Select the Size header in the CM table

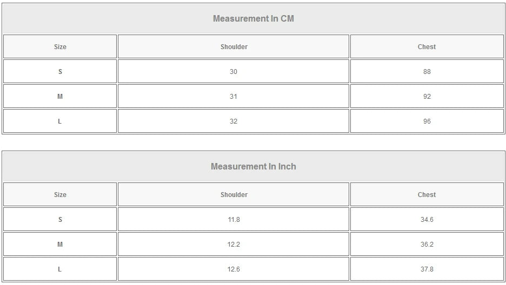point(60,47)
